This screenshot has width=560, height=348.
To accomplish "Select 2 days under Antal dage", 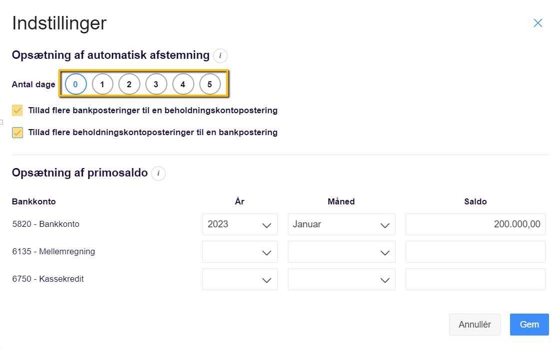I will (x=129, y=84).
